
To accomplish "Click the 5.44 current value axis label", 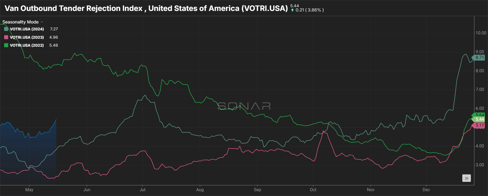I will pos(479,119).
